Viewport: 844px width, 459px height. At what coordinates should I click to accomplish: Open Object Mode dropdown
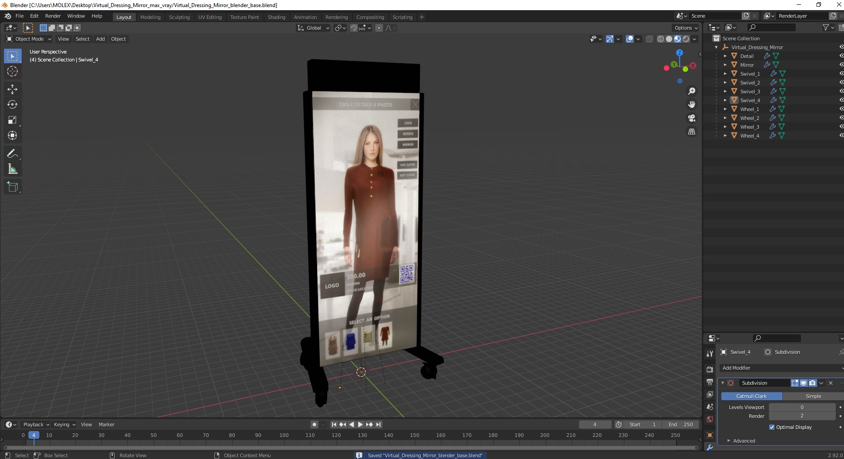click(29, 39)
